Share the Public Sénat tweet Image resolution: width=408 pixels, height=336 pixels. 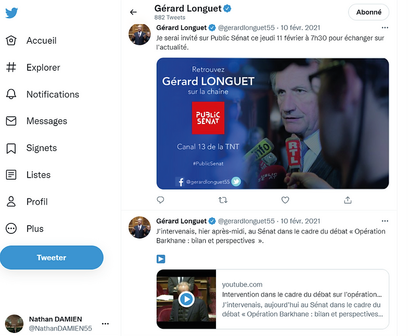coord(348,200)
